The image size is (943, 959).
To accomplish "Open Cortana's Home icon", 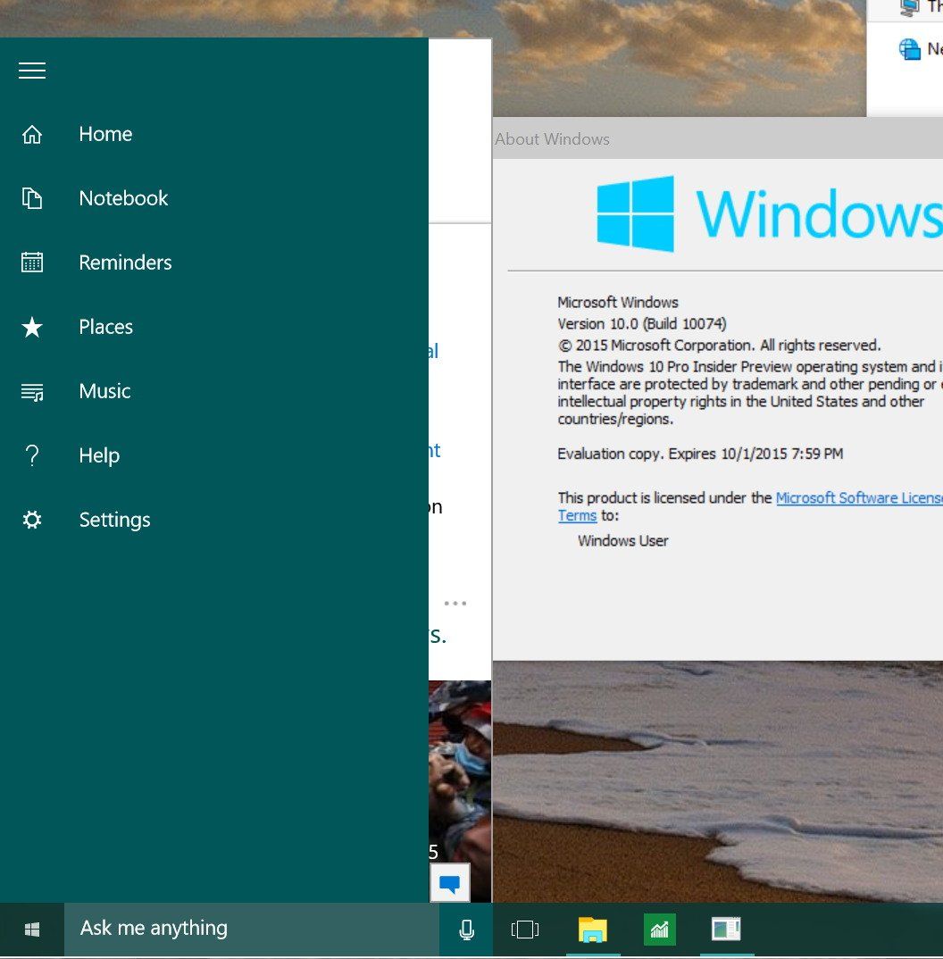I will [32, 134].
